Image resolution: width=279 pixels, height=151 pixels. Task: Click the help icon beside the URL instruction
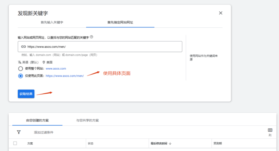(91, 37)
